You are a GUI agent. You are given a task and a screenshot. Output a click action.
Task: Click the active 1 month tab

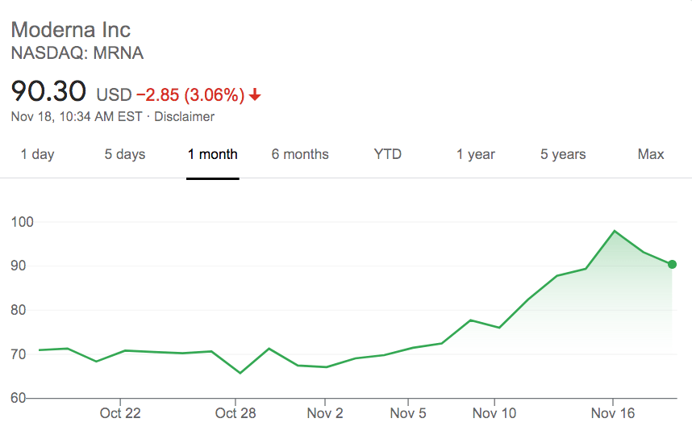[x=213, y=154]
